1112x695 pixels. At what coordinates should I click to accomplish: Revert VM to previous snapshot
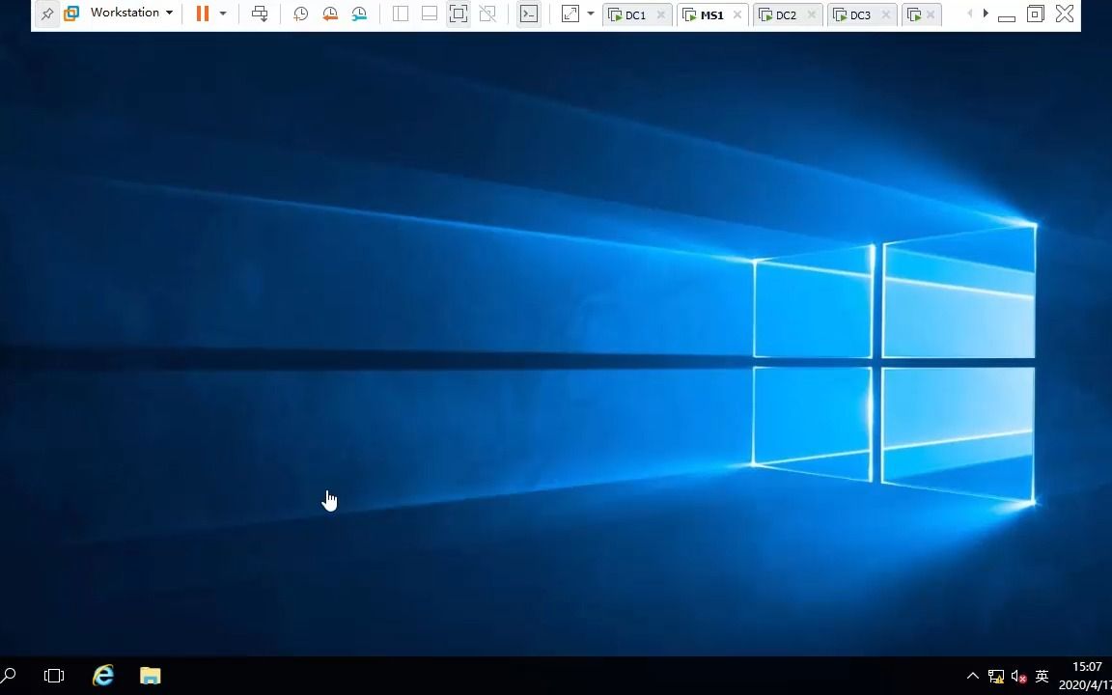click(x=330, y=14)
